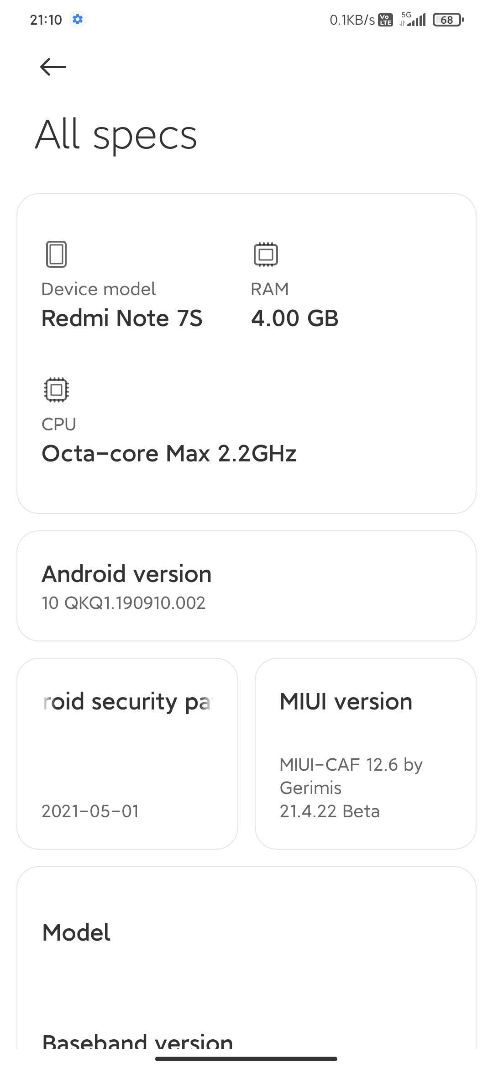Screen dimensions: 493x1069
Task: Tap the VoLTE status icon
Action: 386,20
